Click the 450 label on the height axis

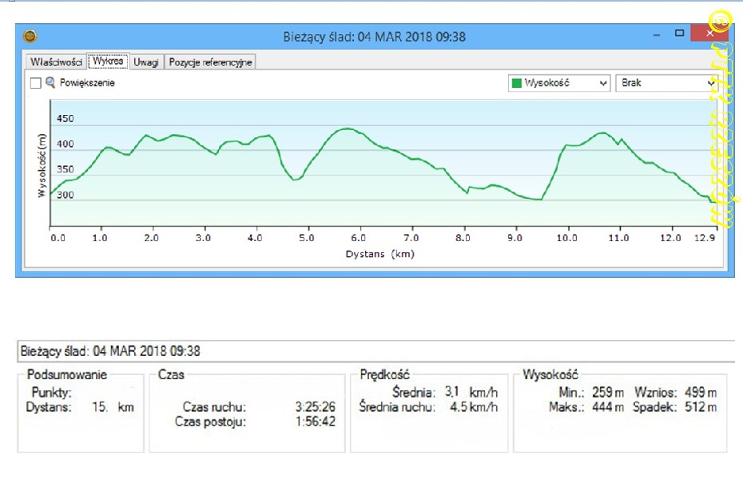click(x=65, y=119)
